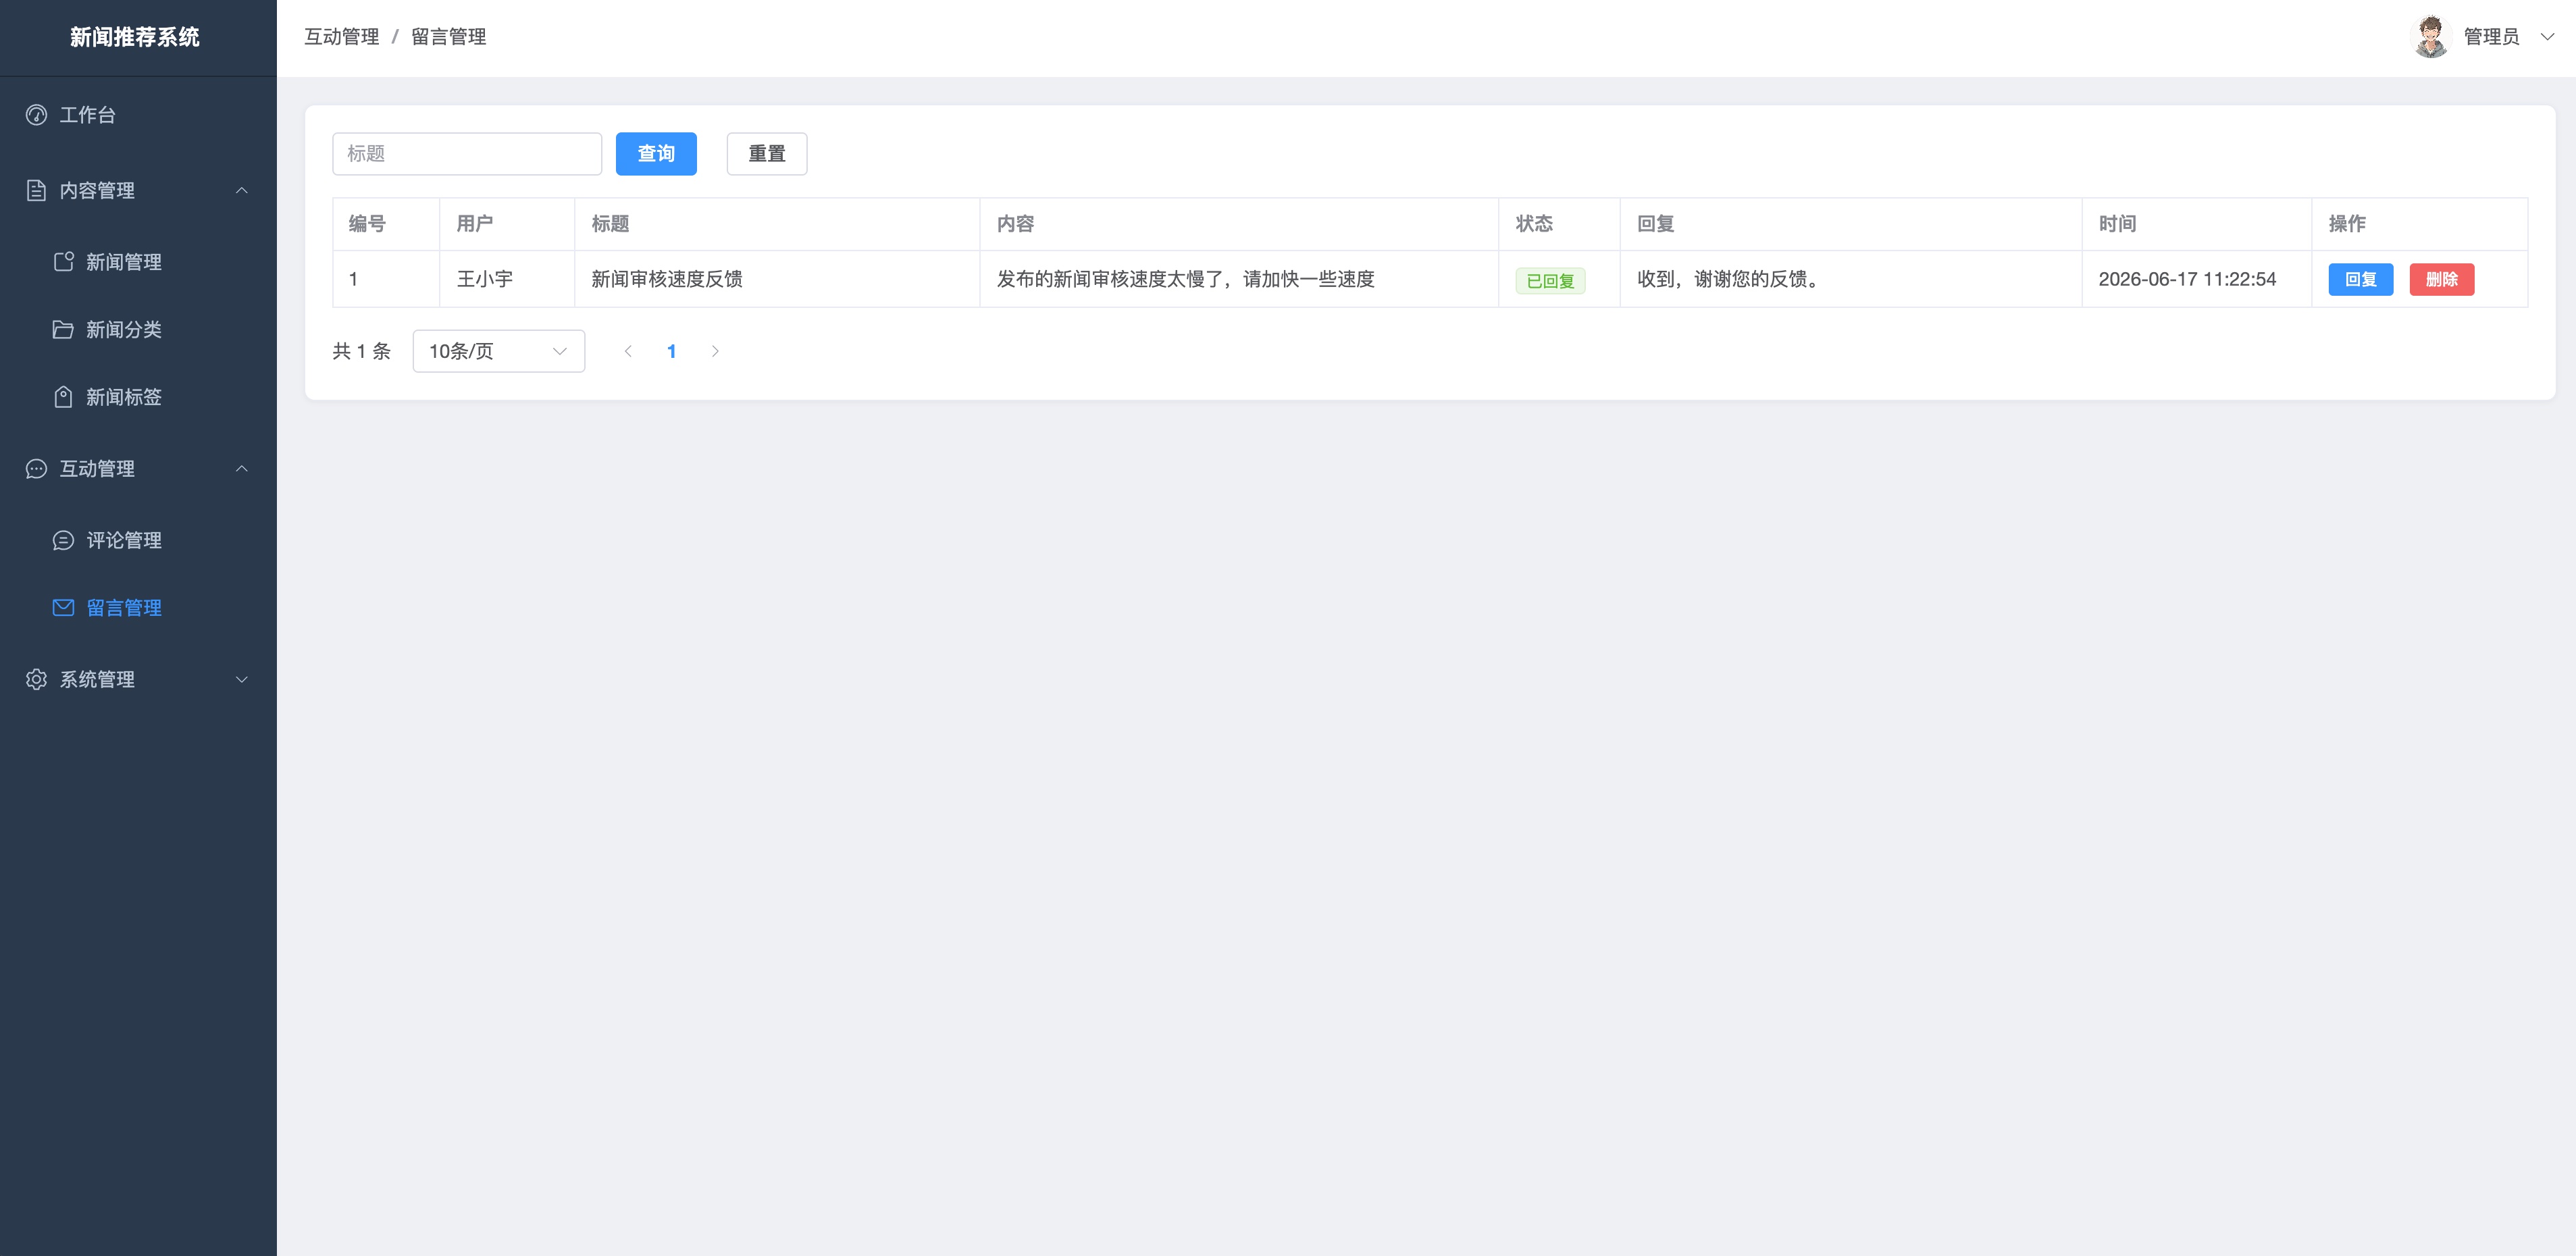Click the 留言管理 envelope icon
2576x1256 pixels.
click(x=63, y=608)
